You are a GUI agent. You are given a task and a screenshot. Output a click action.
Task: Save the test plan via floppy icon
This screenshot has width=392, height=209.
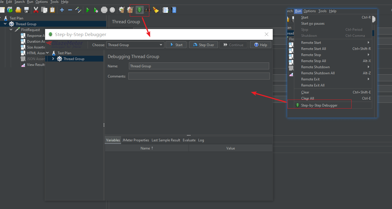click(26, 10)
